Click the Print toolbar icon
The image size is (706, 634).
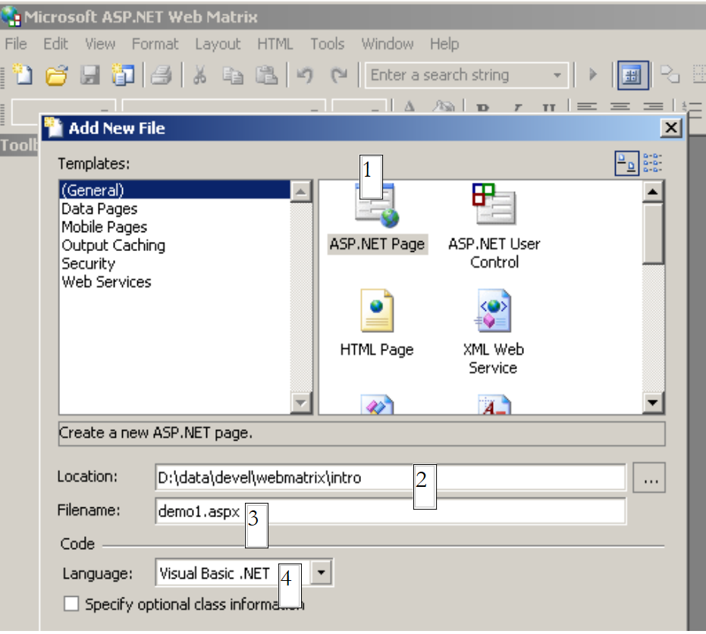[x=162, y=75]
